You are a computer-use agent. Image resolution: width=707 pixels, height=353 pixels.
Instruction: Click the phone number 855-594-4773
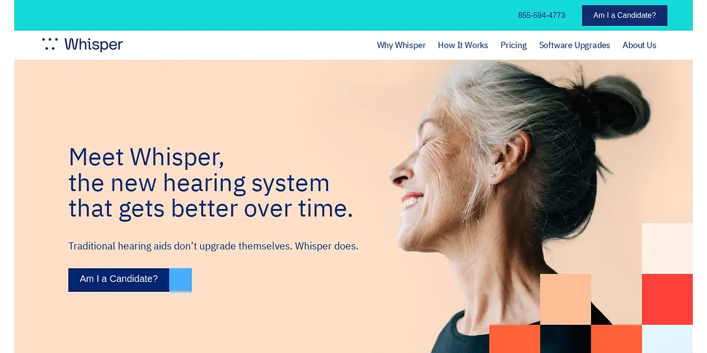point(541,15)
